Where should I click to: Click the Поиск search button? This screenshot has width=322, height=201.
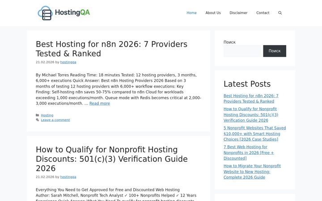coord(275,51)
